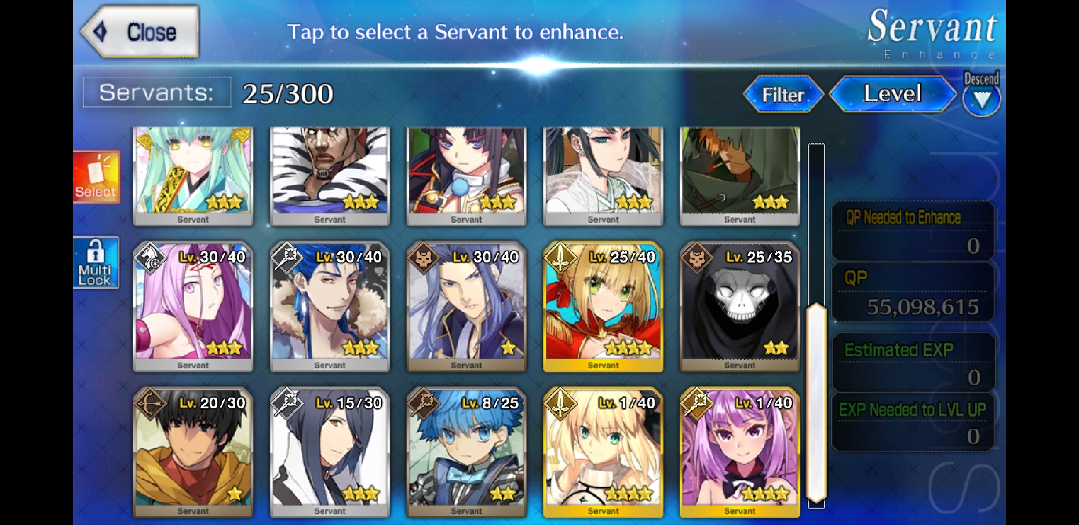Image resolution: width=1079 pixels, height=525 pixels.
Task: Open the Level sort dropdown
Action: [892, 94]
